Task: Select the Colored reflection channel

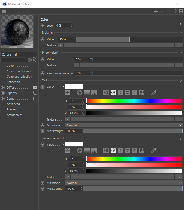Action: (19, 71)
